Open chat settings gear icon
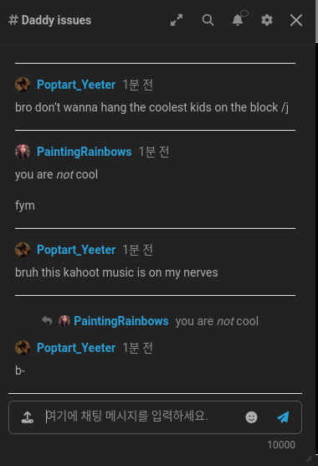 (x=267, y=20)
